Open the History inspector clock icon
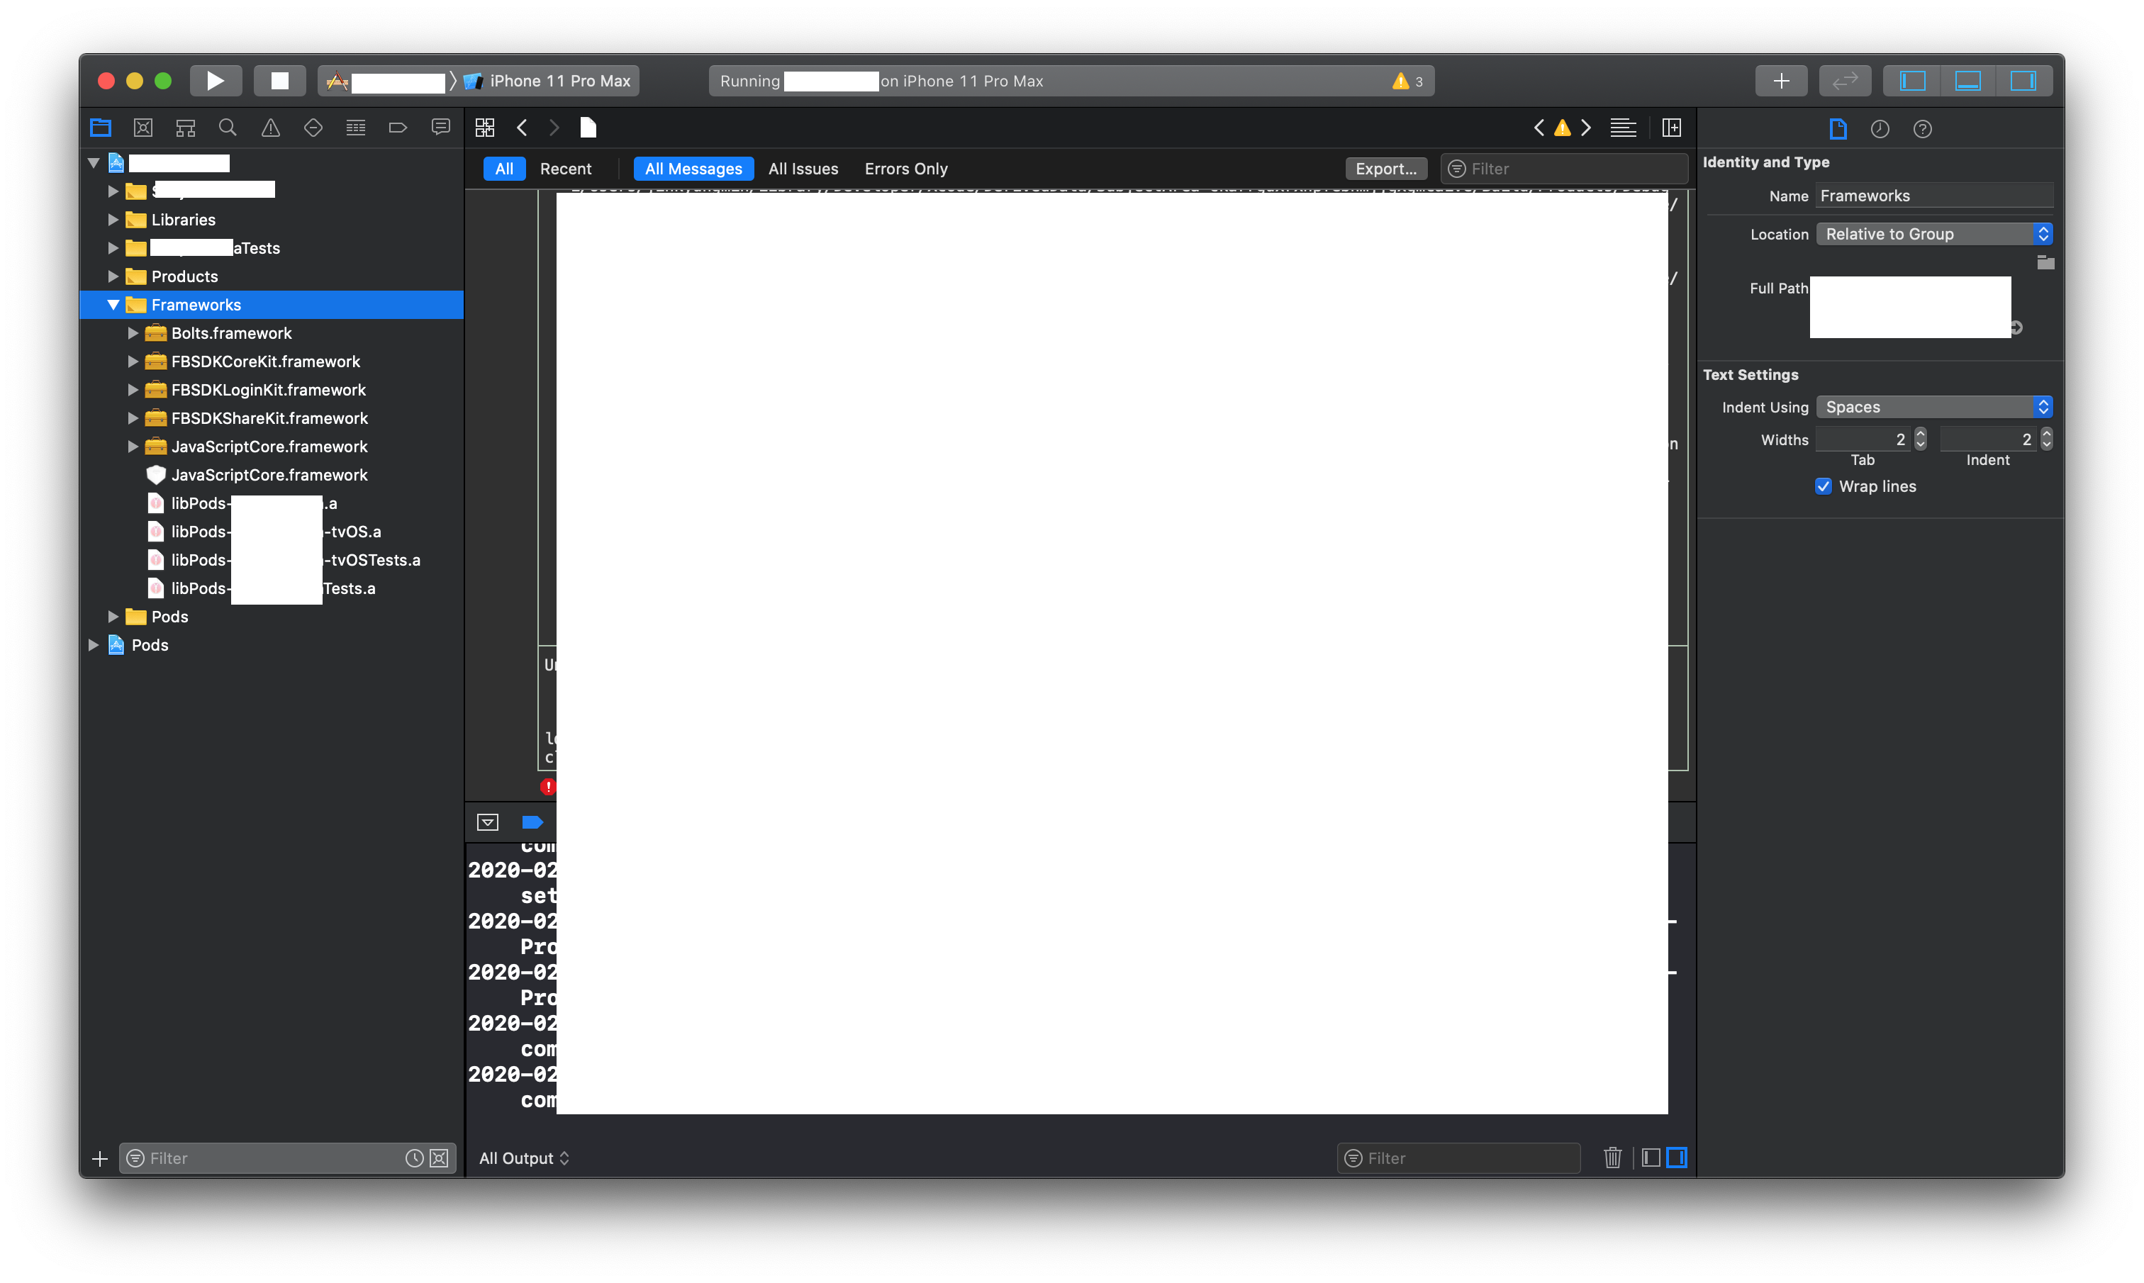The height and width of the screenshot is (1283, 2144). pos(1880,129)
